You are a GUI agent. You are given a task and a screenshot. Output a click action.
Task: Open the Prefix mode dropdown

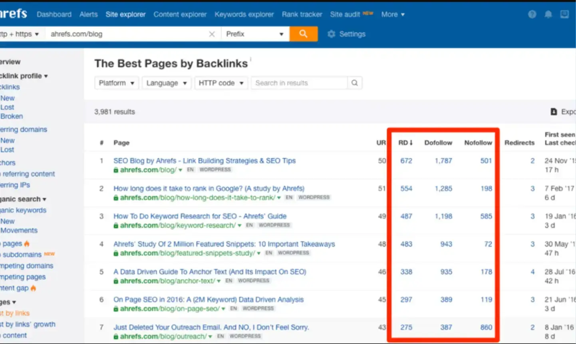[255, 34]
